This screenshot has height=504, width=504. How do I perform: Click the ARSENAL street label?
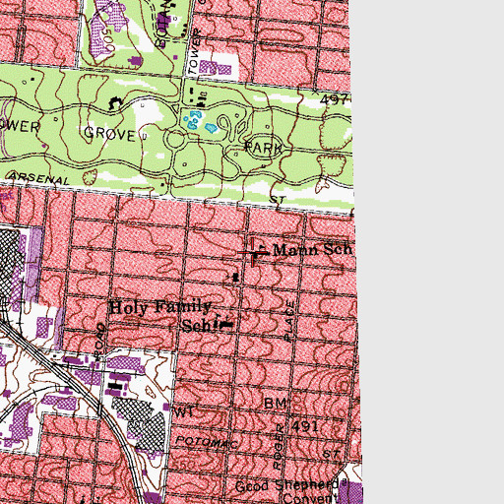[39, 178]
